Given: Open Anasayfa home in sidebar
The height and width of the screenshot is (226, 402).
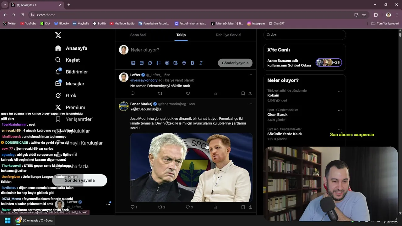Looking at the screenshot, I should [x=71, y=48].
